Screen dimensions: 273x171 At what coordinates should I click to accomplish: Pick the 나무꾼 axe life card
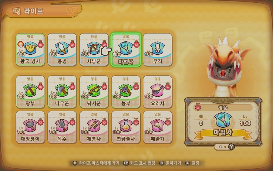[62, 92]
